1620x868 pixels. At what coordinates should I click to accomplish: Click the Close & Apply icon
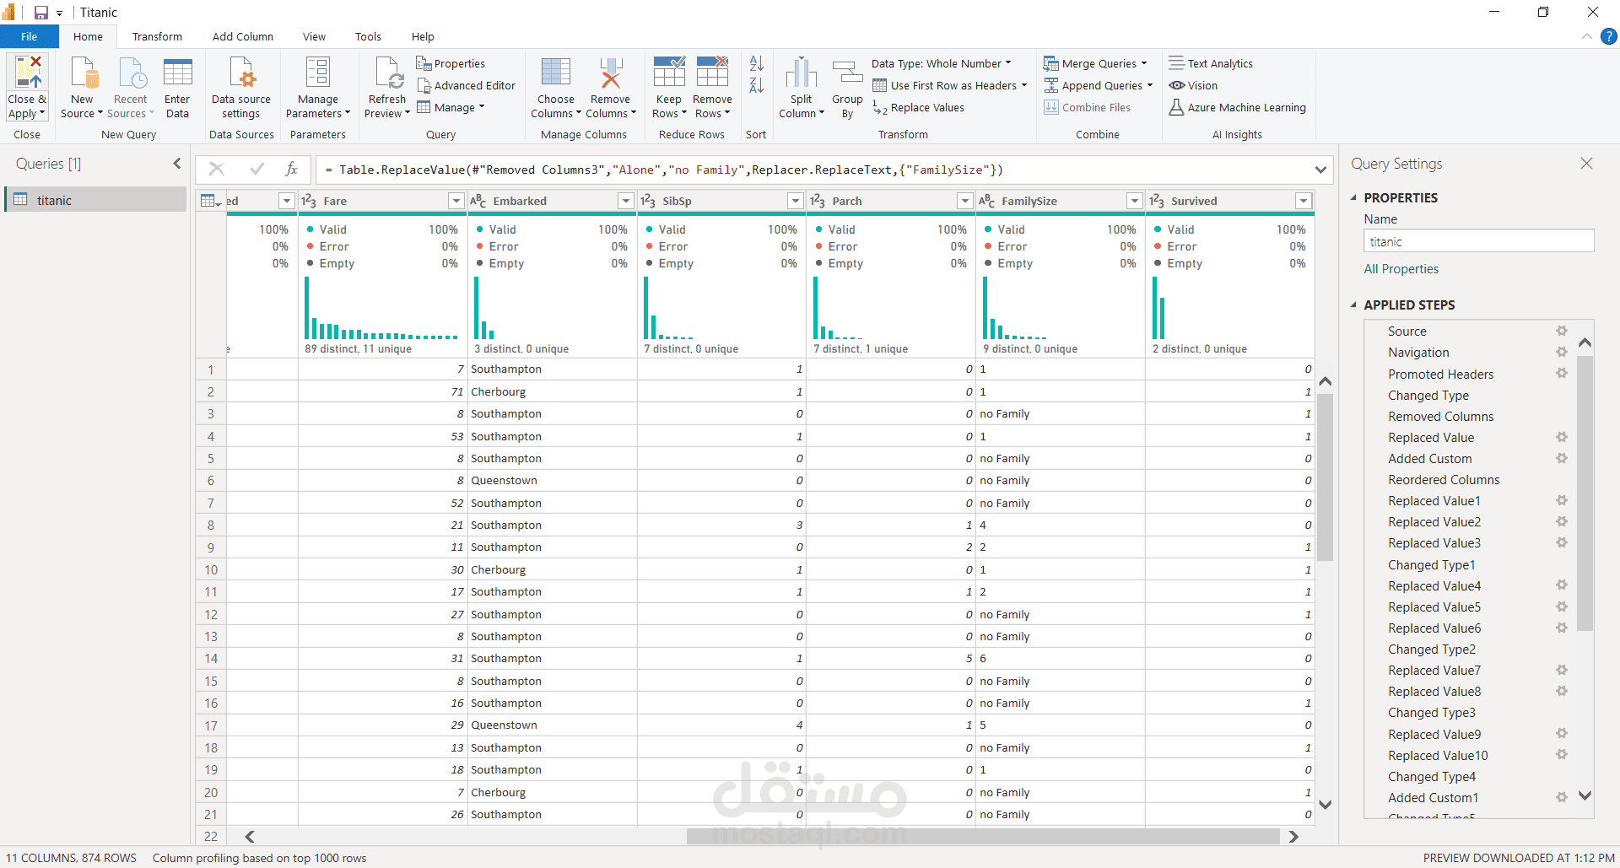[x=28, y=73]
